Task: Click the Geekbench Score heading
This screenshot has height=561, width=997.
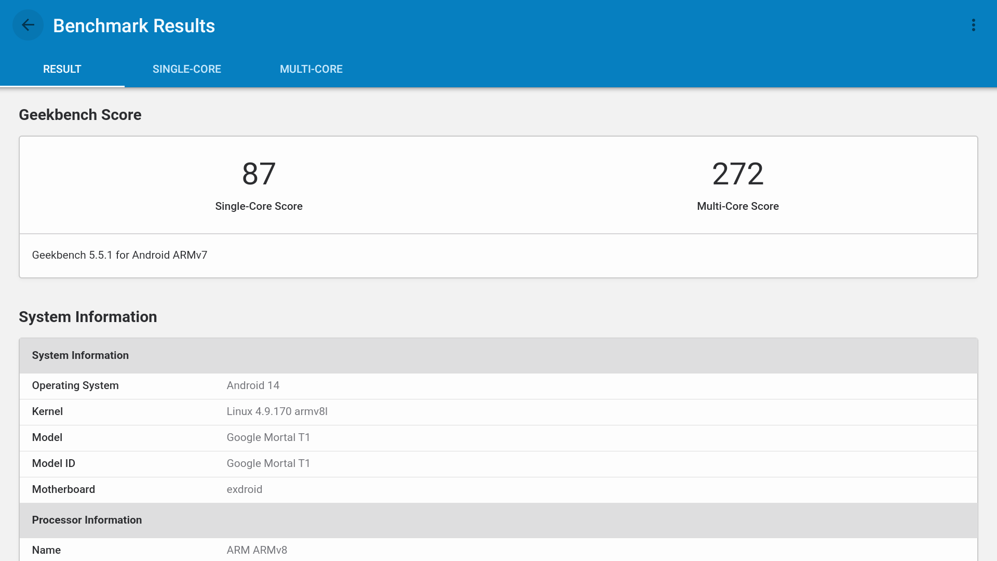Action: (80, 115)
